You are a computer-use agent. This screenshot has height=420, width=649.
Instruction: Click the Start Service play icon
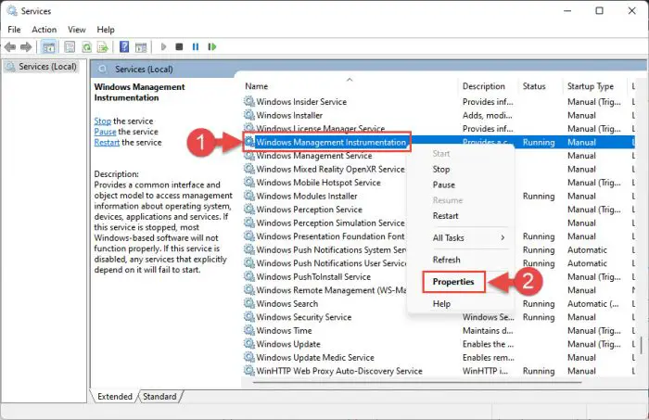(163, 46)
